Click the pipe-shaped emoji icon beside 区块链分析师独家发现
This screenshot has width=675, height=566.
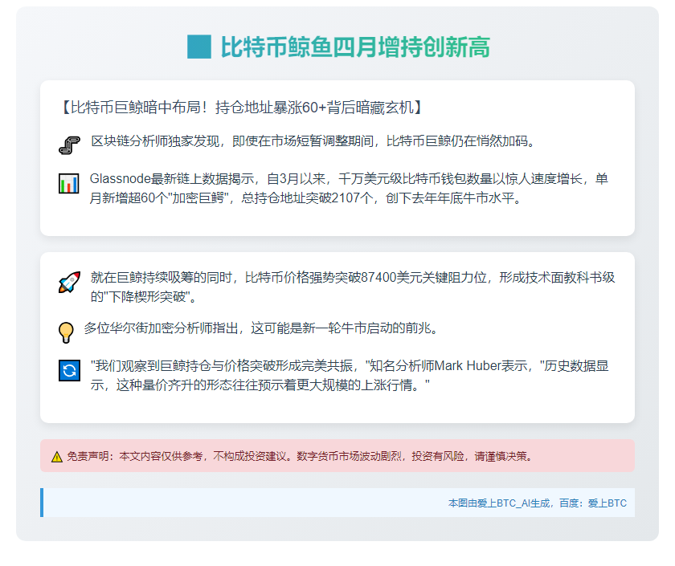(69, 145)
